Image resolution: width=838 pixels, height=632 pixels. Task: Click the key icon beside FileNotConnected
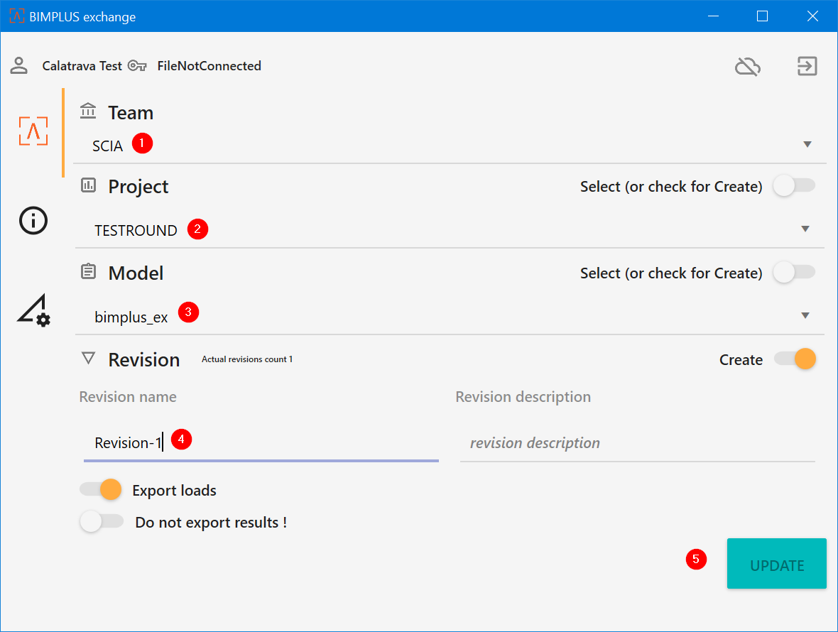coord(137,66)
